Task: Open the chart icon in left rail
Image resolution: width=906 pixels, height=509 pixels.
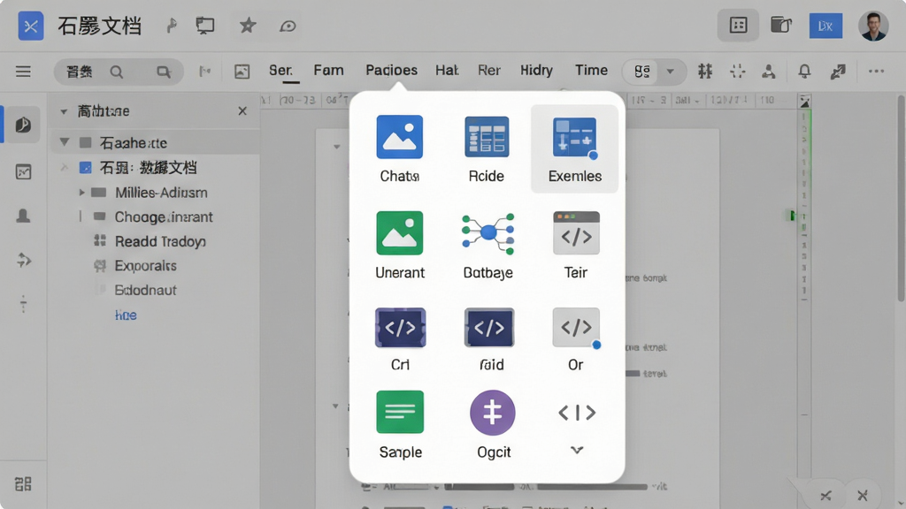Action: pyautogui.click(x=24, y=172)
